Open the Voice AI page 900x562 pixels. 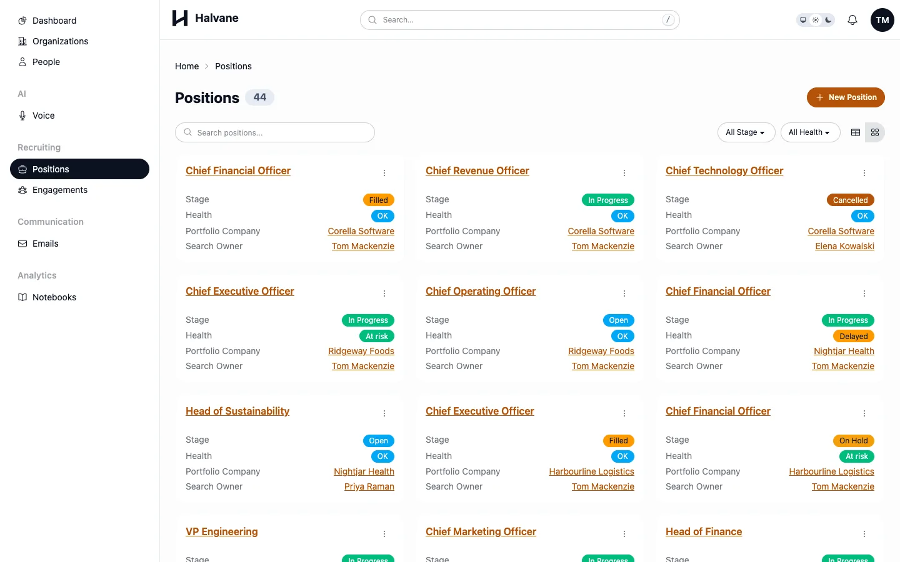pyautogui.click(x=79, y=116)
